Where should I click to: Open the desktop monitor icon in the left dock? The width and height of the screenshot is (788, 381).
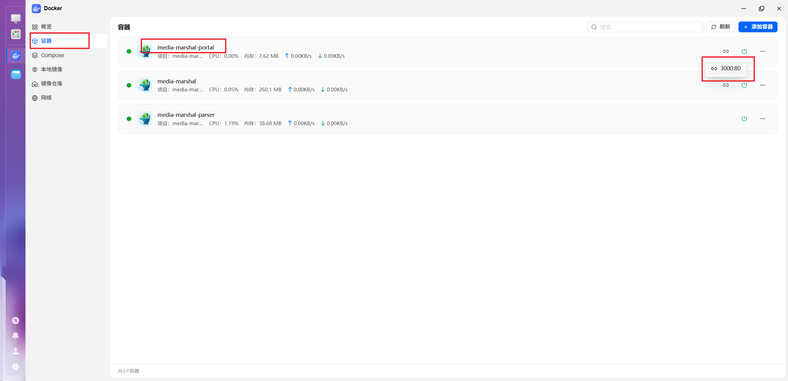point(16,18)
